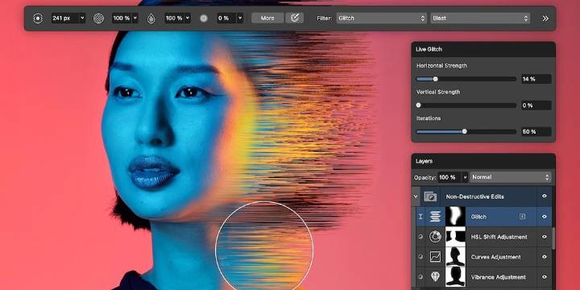Click the brush opacity 100 % field in toolbar

122,18
